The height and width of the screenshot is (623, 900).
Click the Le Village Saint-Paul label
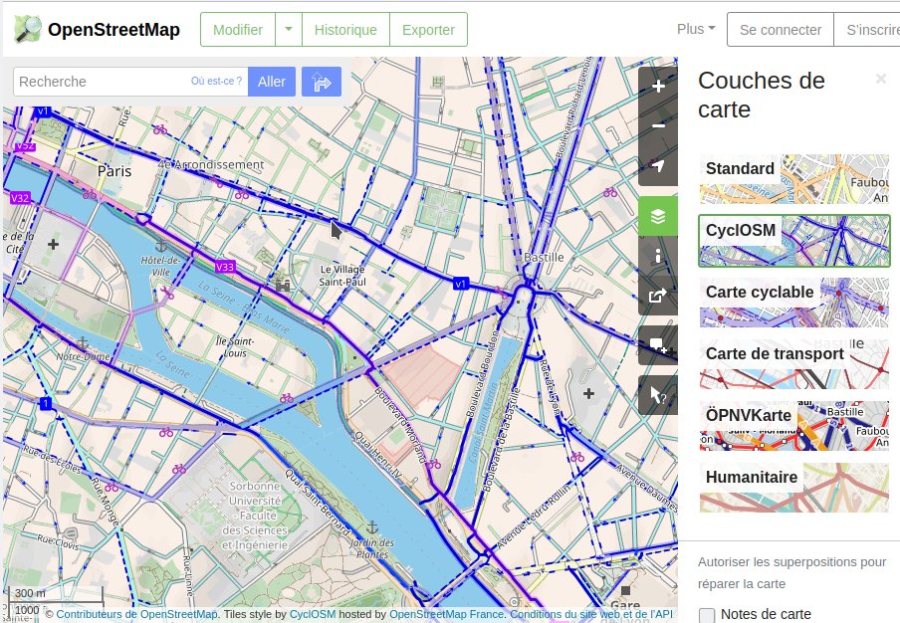[342, 276]
